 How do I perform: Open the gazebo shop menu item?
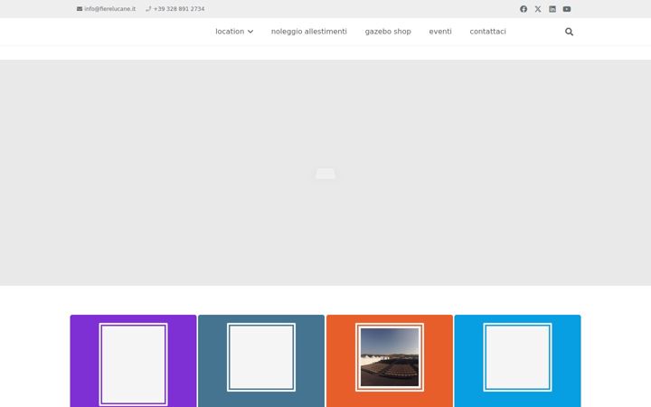click(x=388, y=32)
